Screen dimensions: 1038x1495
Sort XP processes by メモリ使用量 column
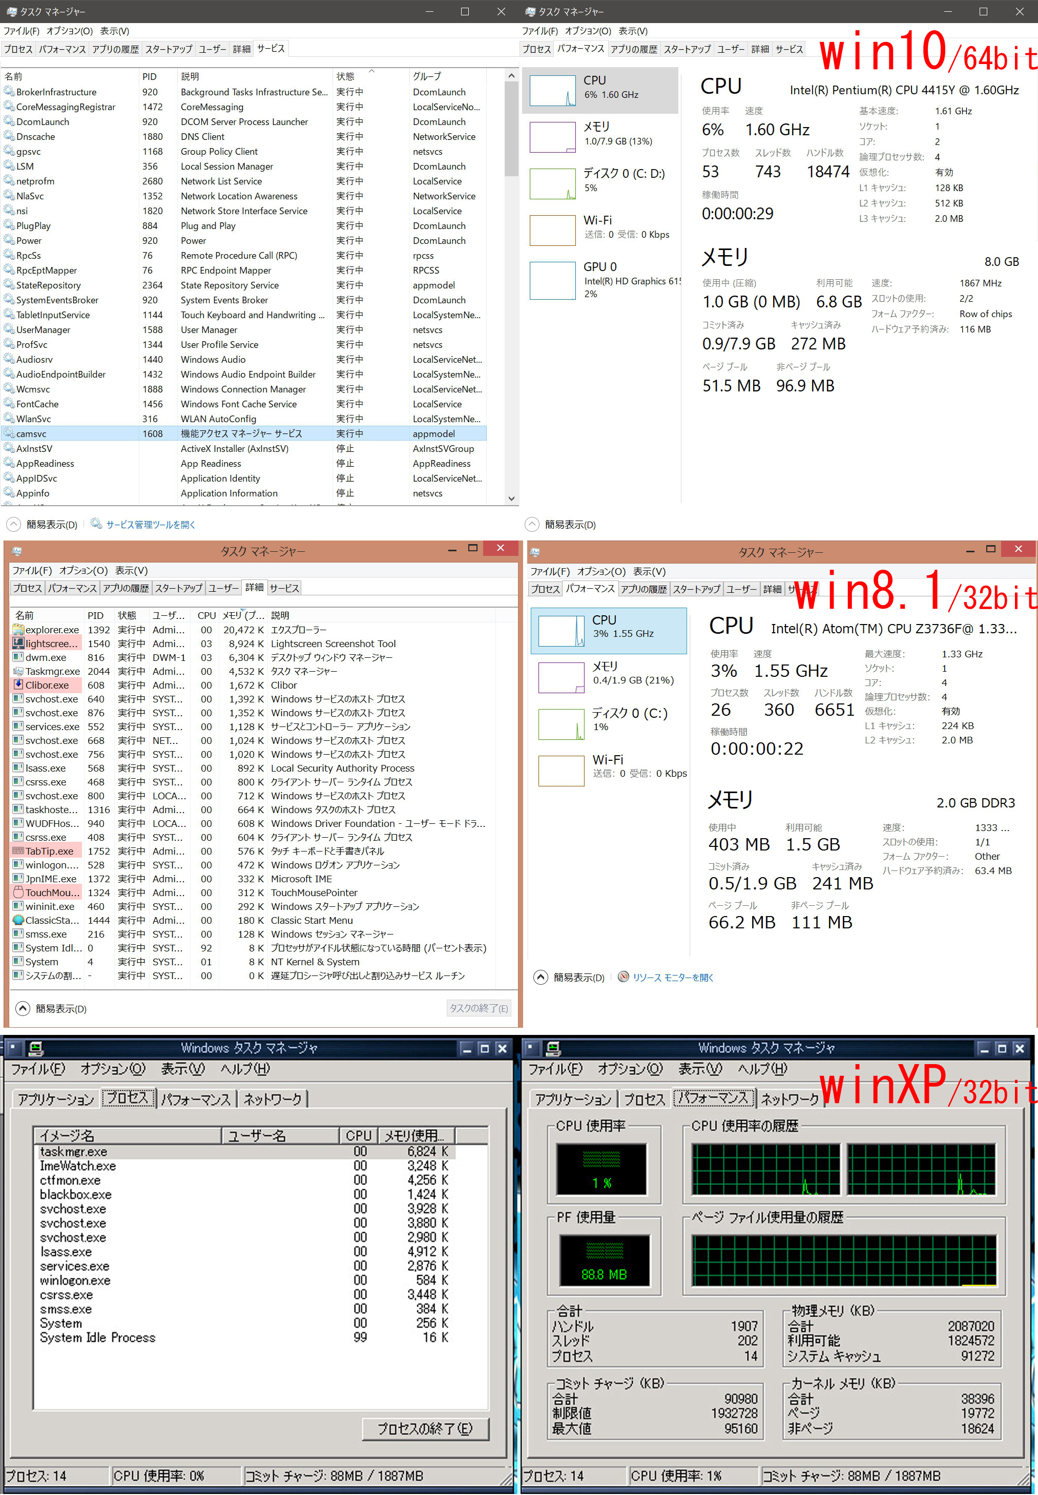[x=417, y=1135]
